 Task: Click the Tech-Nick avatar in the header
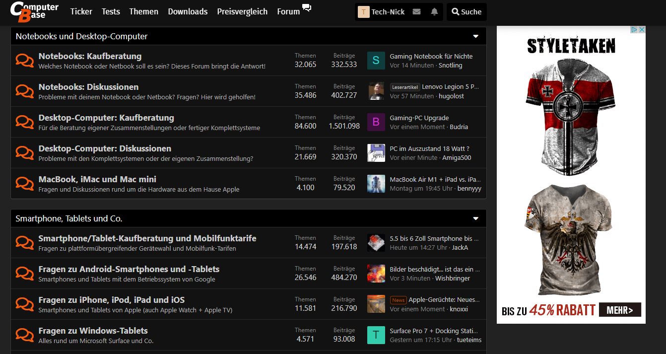364,12
